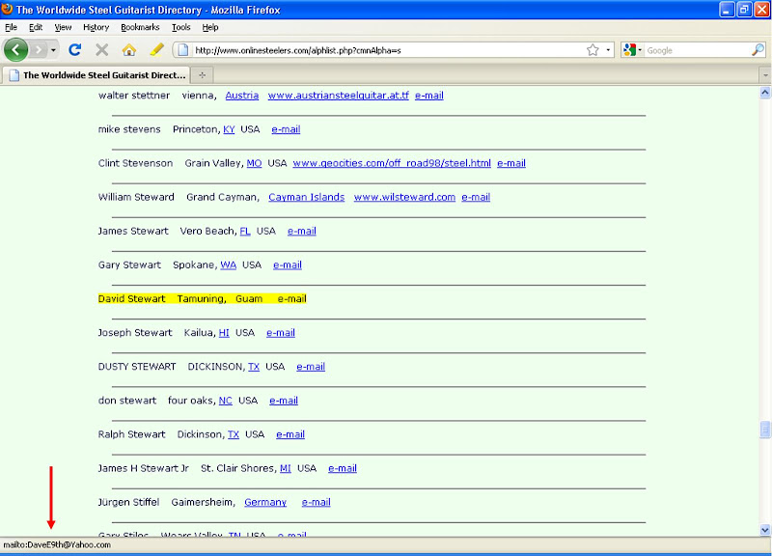Click the 'Tamuning,' city text
The image size is (772, 556).
click(x=202, y=299)
